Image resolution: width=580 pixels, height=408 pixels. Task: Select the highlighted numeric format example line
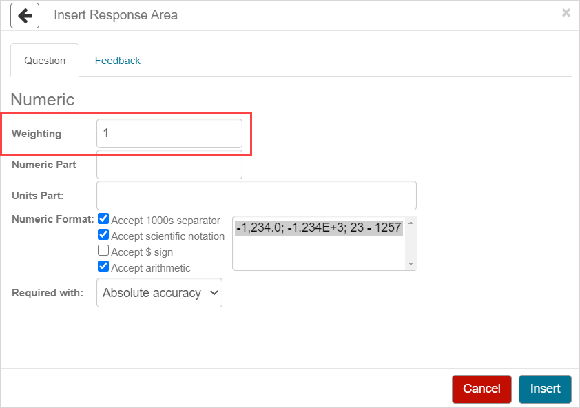(x=318, y=227)
